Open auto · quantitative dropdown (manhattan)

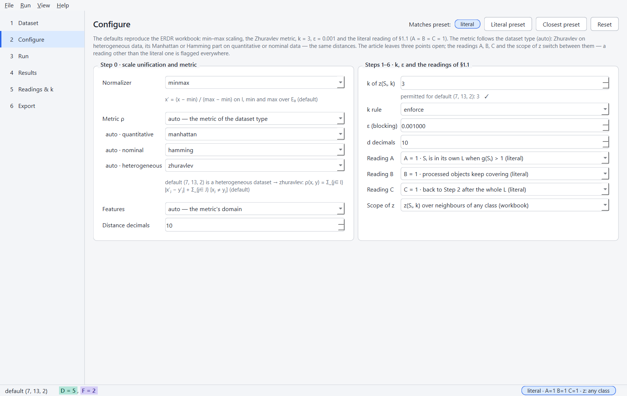pos(254,134)
